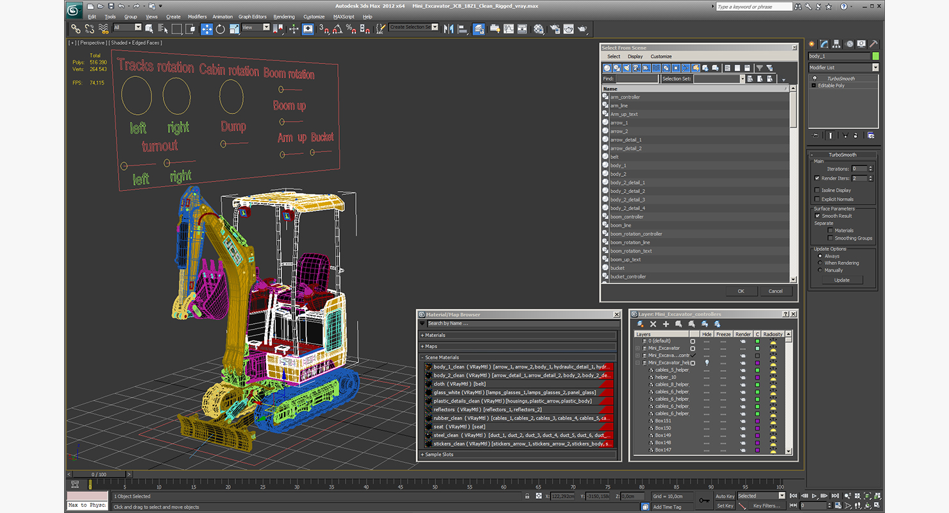Open the Rendering menu
Screen dimensions: 949x513
pos(284,17)
